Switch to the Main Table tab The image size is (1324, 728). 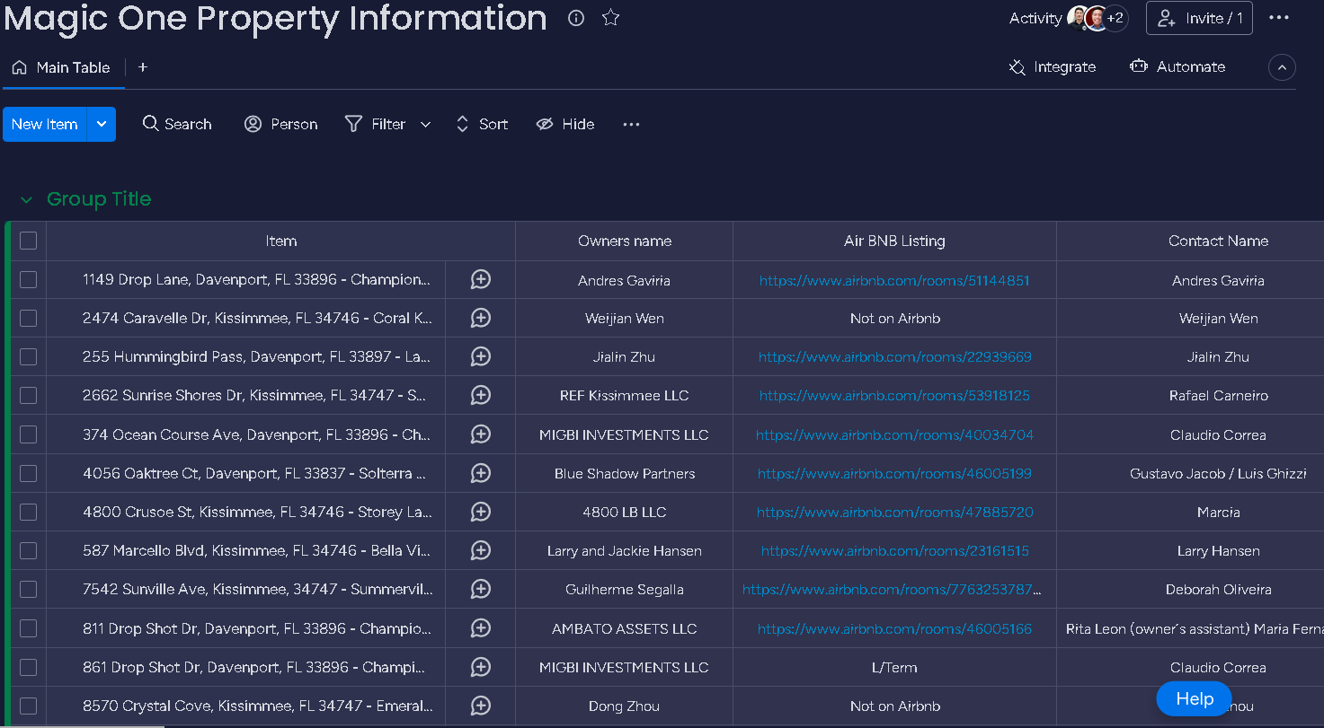[61, 67]
